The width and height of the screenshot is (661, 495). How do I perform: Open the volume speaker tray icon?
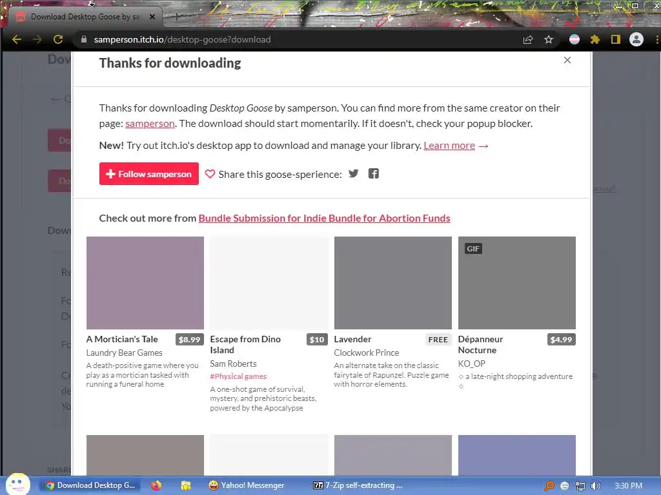[595, 486]
